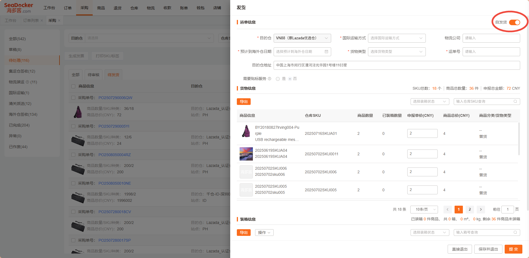This screenshot has height=258, width=529.
Task: Toggle the 自发货 switch off
Action: pyautogui.click(x=514, y=22)
